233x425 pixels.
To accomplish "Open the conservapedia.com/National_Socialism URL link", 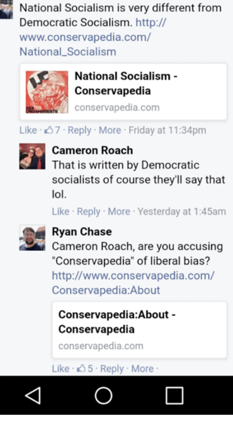I will (93, 37).
